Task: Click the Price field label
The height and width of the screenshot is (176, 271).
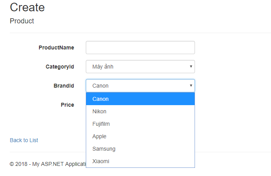Action: pos(67,105)
